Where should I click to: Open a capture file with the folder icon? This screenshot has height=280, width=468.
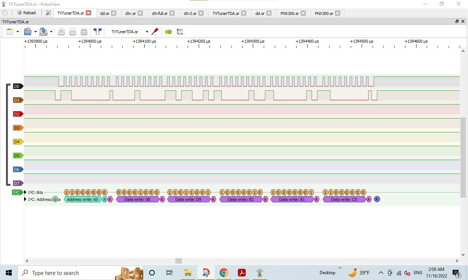(x=28, y=32)
